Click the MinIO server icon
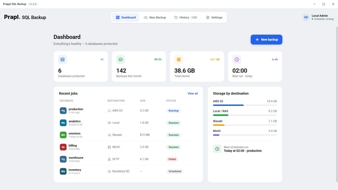338x190 pixels. 109,147
